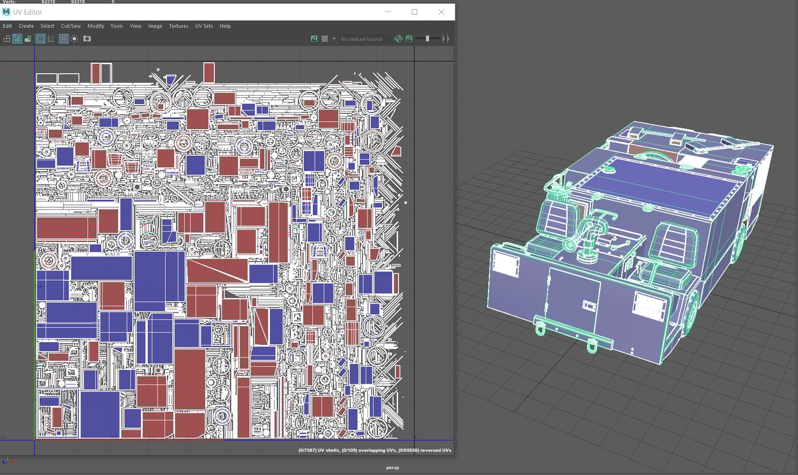The image size is (798, 475).
Task: Click the internal shell borders icon
Action: coord(51,39)
